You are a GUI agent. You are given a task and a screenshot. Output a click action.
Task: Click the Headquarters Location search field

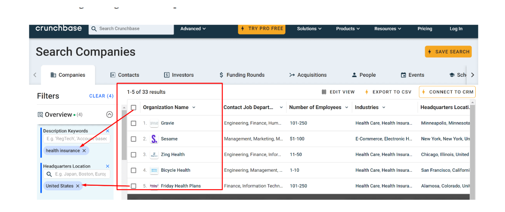click(76, 174)
